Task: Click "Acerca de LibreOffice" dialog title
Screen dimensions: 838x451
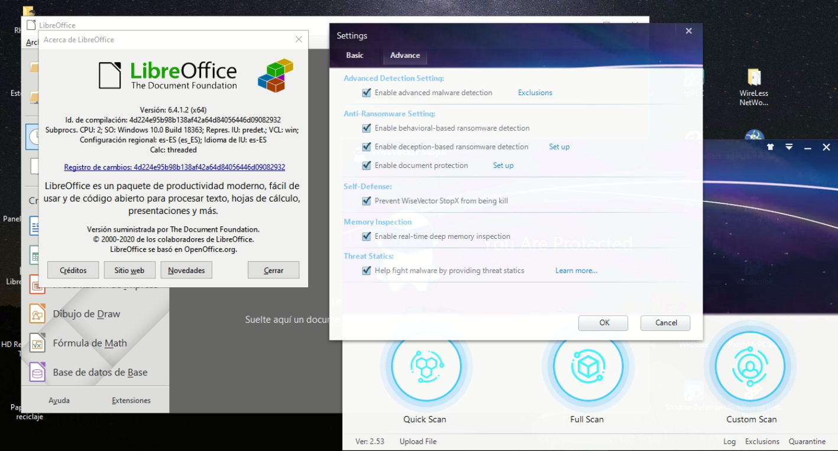Action: click(x=79, y=40)
